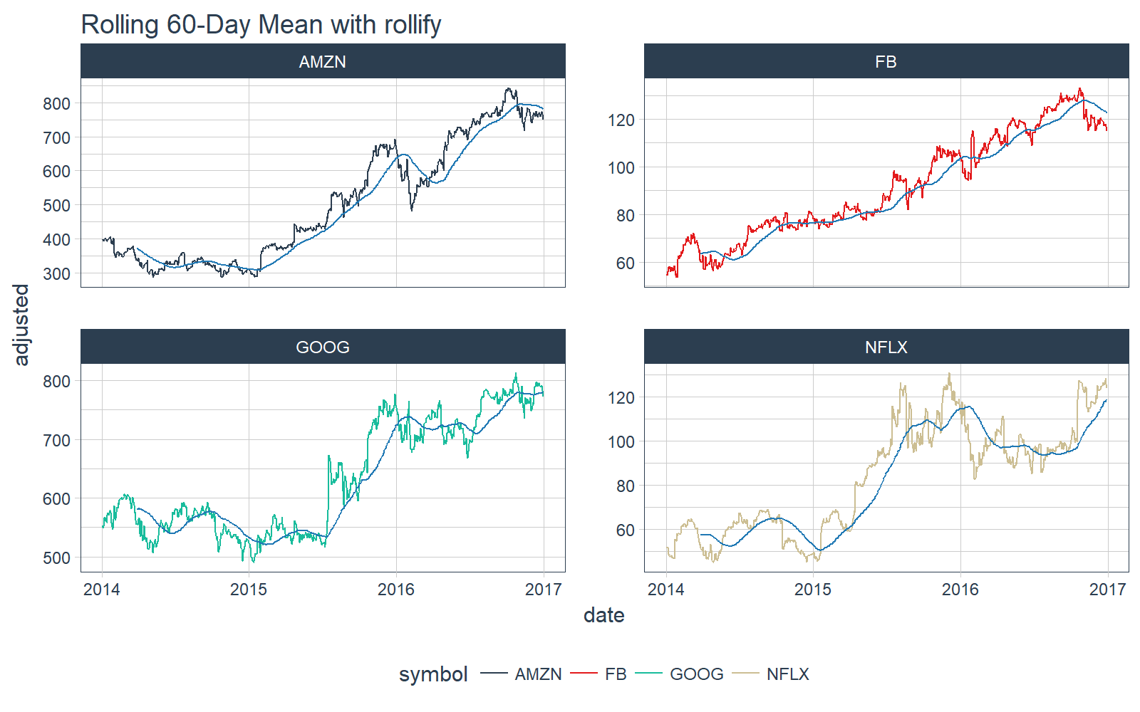Click the 400 tick label on AMZN panel
Image resolution: width=1140 pixels, height=712 pixels.
[x=57, y=239]
